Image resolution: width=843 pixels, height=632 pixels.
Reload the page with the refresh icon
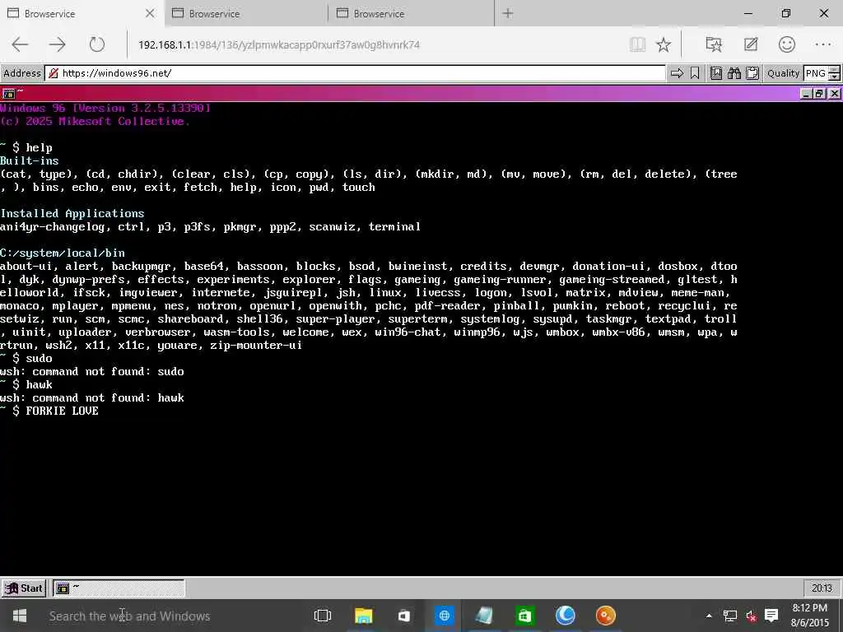(97, 44)
